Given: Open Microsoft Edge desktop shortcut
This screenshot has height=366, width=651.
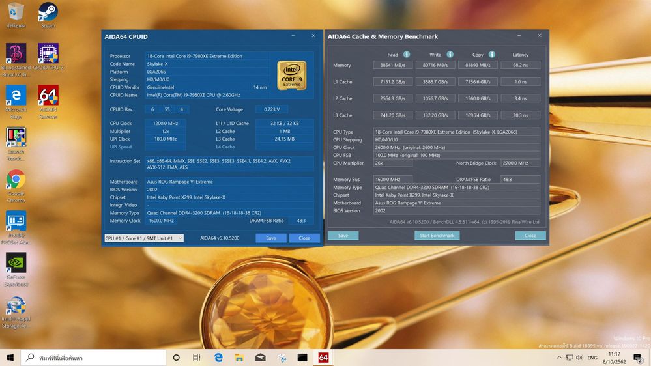Looking at the screenshot, I should [16, 102].
